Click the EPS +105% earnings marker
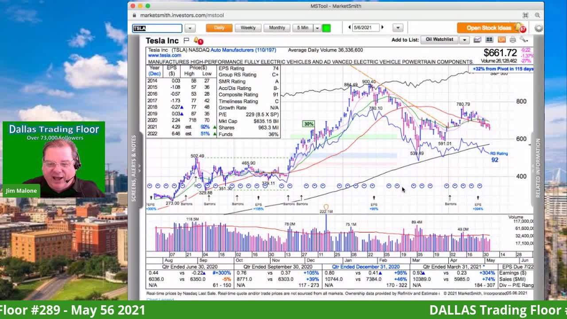567x319 pixels. (258, 206)
